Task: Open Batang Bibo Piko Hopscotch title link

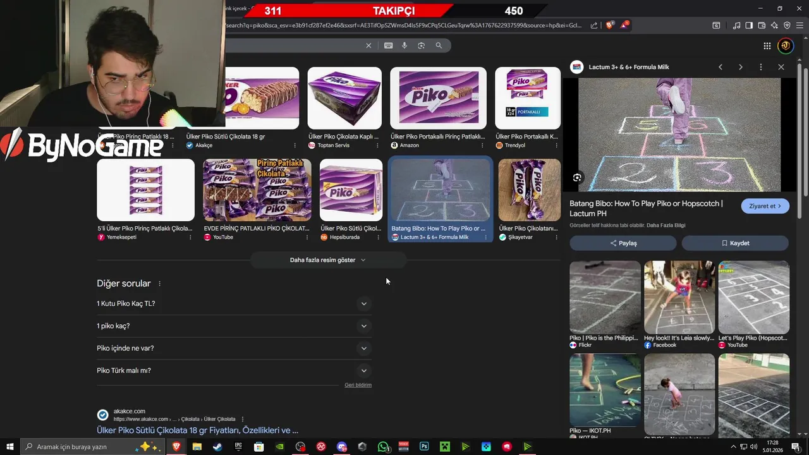Action: 646,209
